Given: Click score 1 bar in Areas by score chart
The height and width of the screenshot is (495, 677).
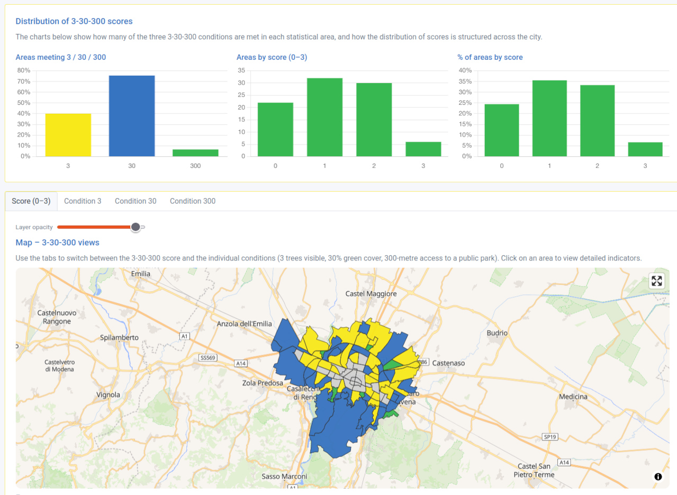Looking at the screenshot, I should (x=324, y=118).
